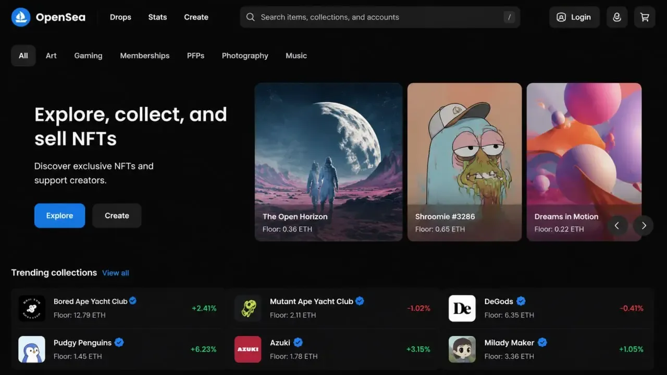The height and width of the screenshot is (375, 667).
Task: Open the Shroomie #3286 featured card
Action: [464, 162]
